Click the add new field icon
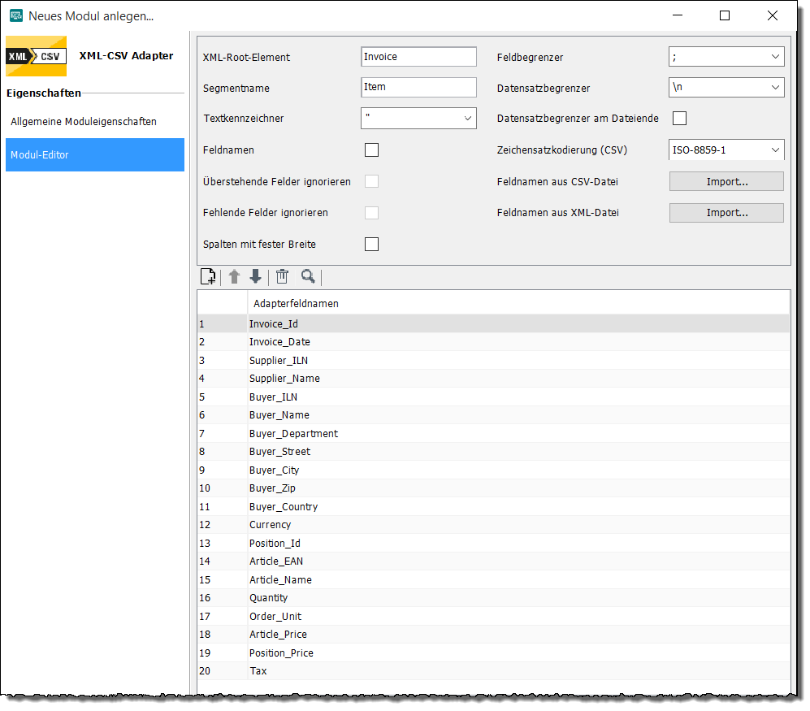The width and height of the screenshot is (810, 711). coord(207,277)
